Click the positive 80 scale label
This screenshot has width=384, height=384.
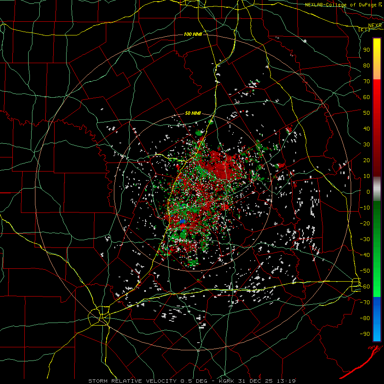367,65
